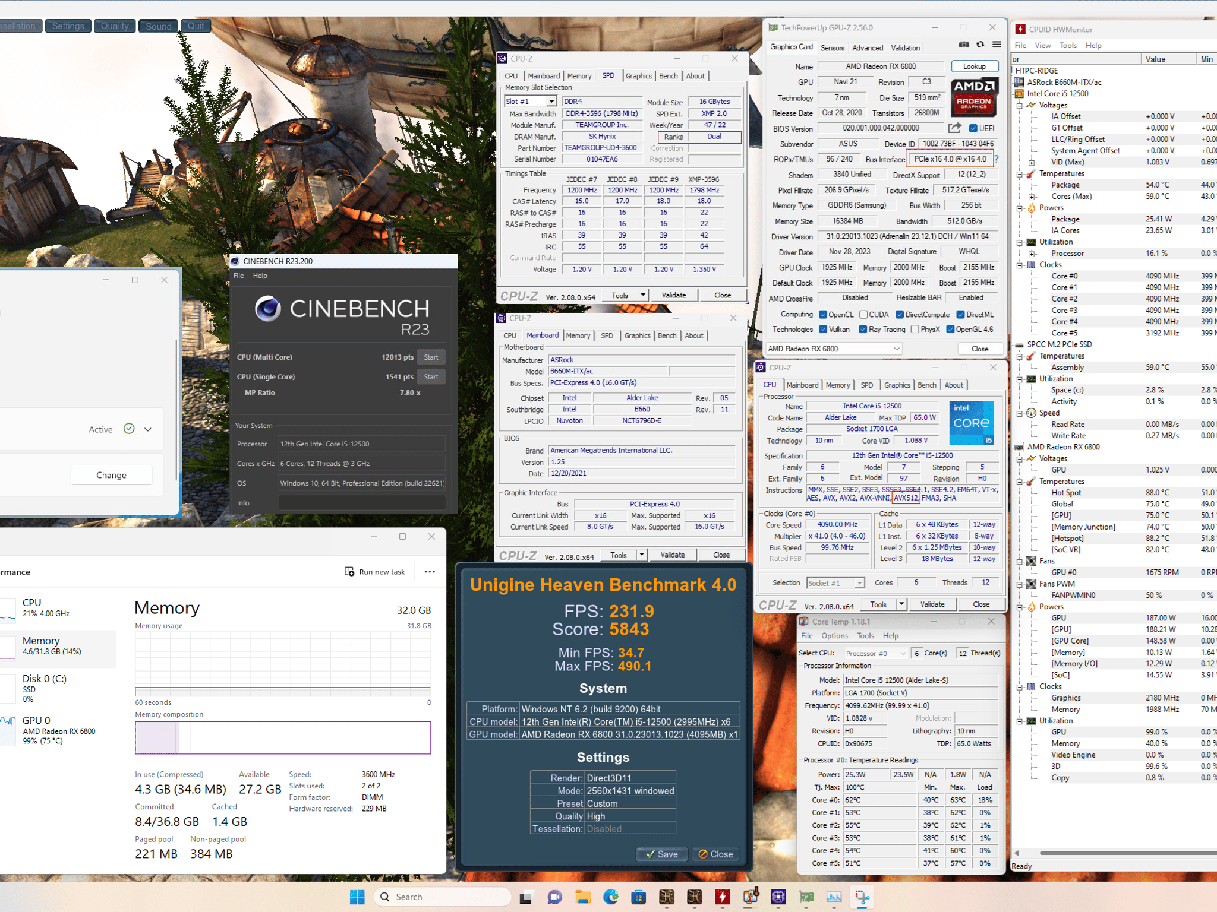Image resolution: width=1217 pixels, height=912 pixels.
Task: Open the Windows Start menu
Action: pyautogui.click(x=357, y=897)
